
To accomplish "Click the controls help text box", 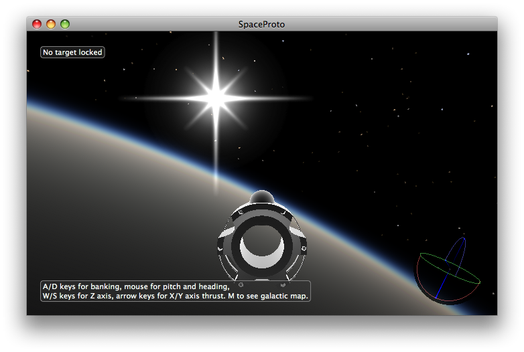I will pyautogui.click(x=176, y=291).
